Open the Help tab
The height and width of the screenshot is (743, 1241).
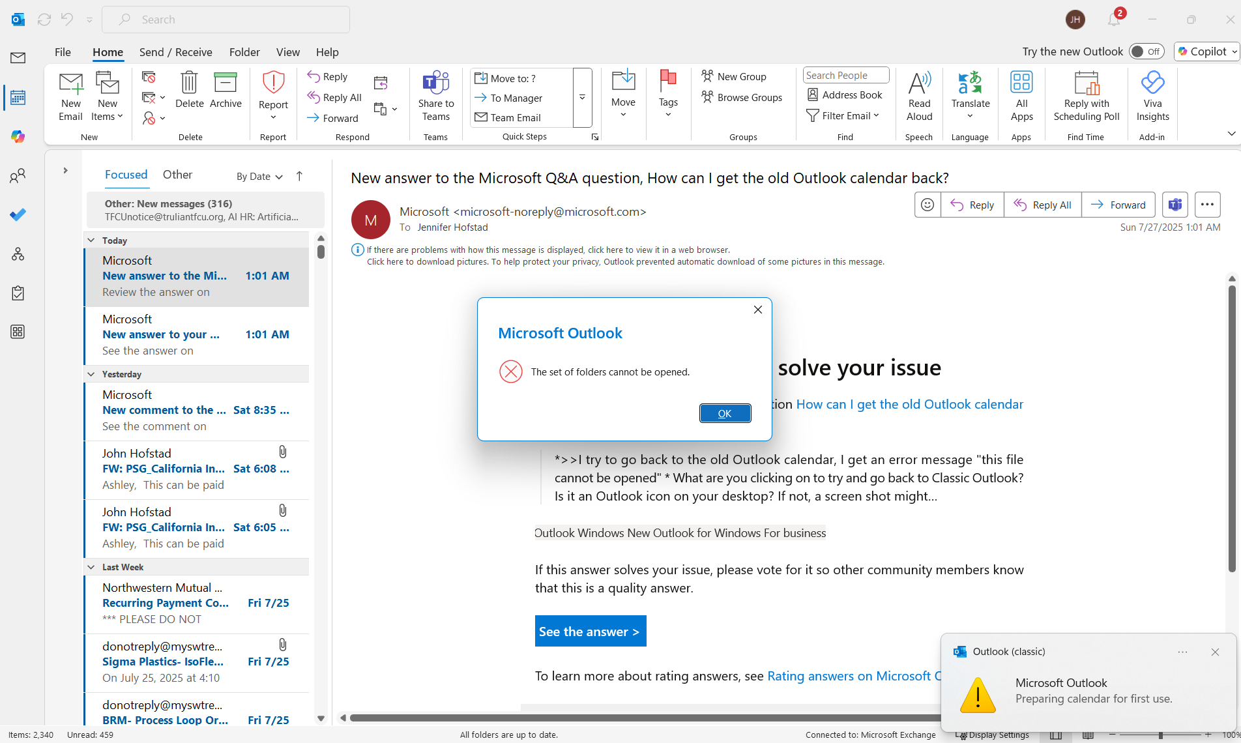pyautogui.click(x=327, y=52)
